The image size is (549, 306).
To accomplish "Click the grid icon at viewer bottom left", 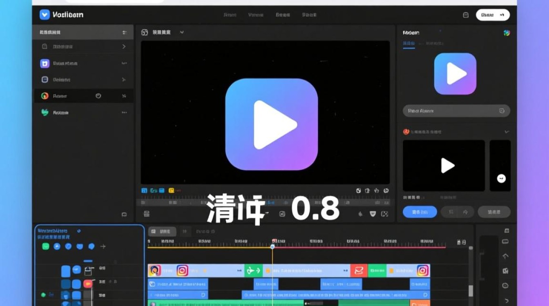I will (x=147, y=213).
